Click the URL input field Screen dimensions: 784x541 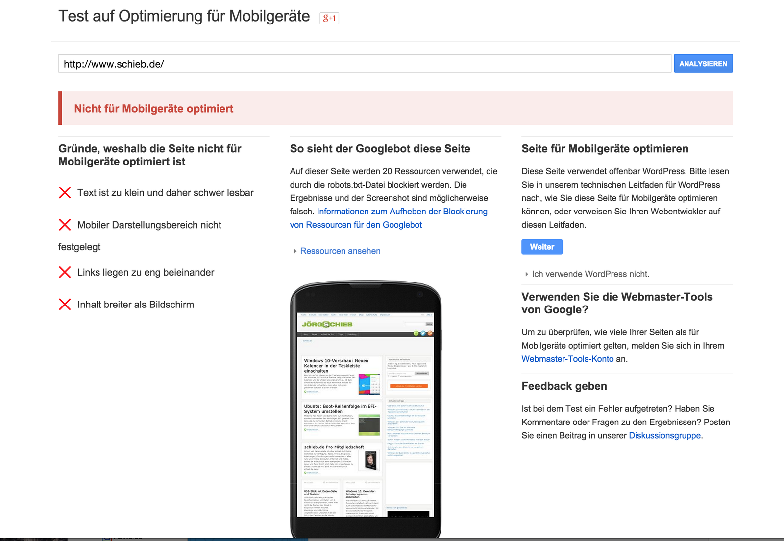coord(365,64)
